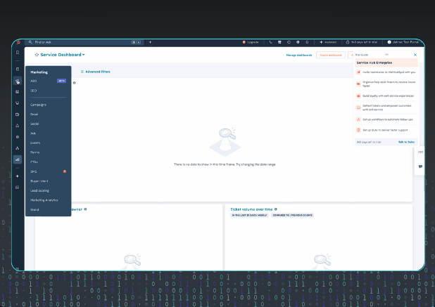Click the info icon beside Ticket volume over time

pos(275,209)
